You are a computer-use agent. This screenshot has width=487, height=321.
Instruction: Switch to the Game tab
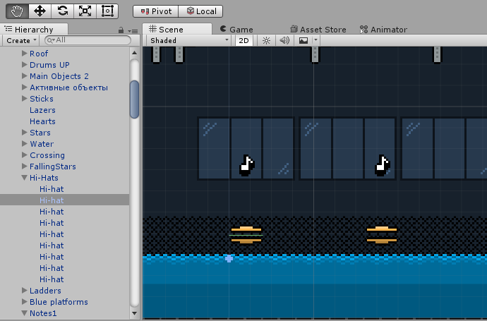[236, 30]
